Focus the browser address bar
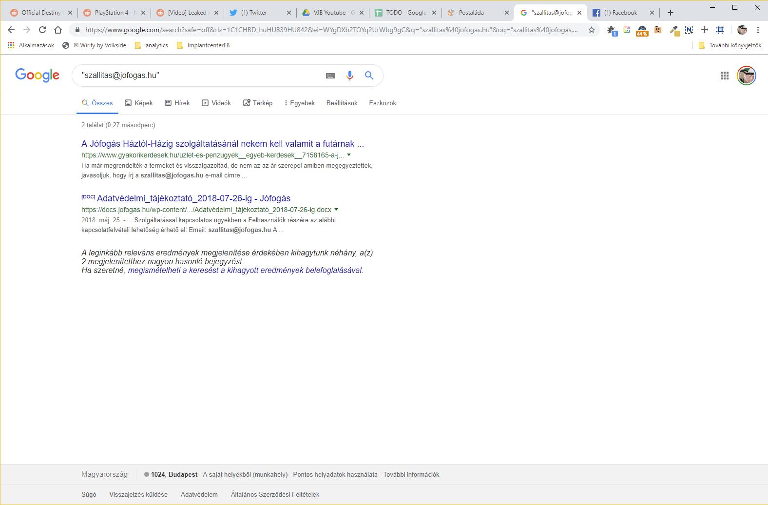This screenshot has height=505, width=768. click(x=331, y=30)
